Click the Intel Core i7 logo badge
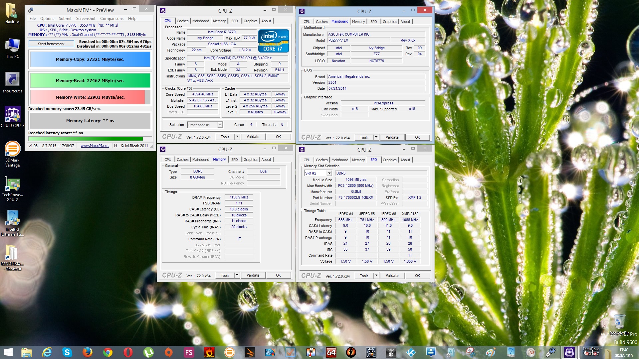 coord(274,41)
